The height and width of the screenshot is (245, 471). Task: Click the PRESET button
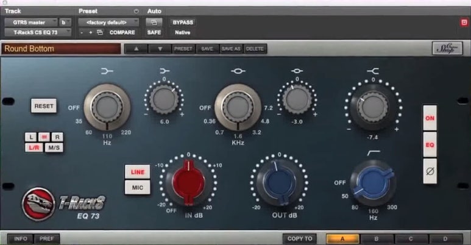pos(183,49)
